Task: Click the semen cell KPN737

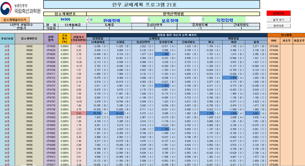Action: coord(51,86)
